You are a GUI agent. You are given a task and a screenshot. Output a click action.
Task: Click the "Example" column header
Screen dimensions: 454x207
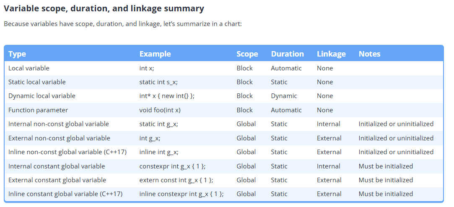pyautogui.click(x=155, y=54)
